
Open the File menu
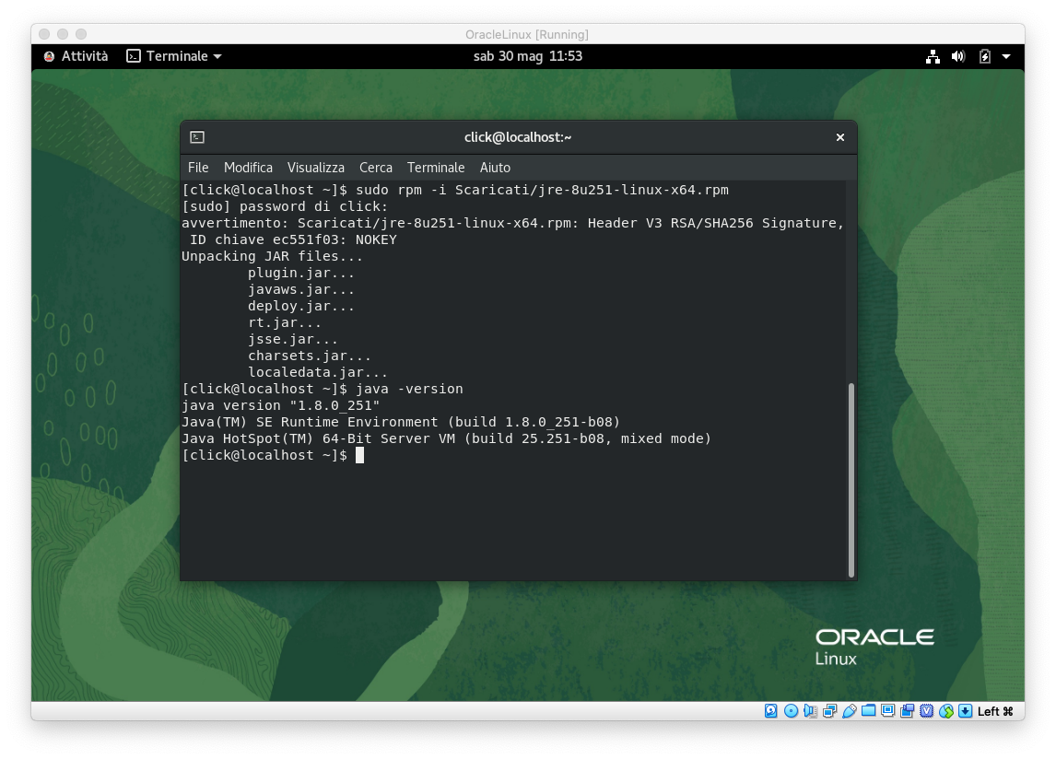(198, 168)
